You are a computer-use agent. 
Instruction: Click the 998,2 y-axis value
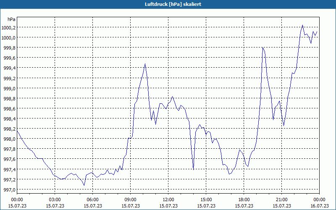(10, 129)
